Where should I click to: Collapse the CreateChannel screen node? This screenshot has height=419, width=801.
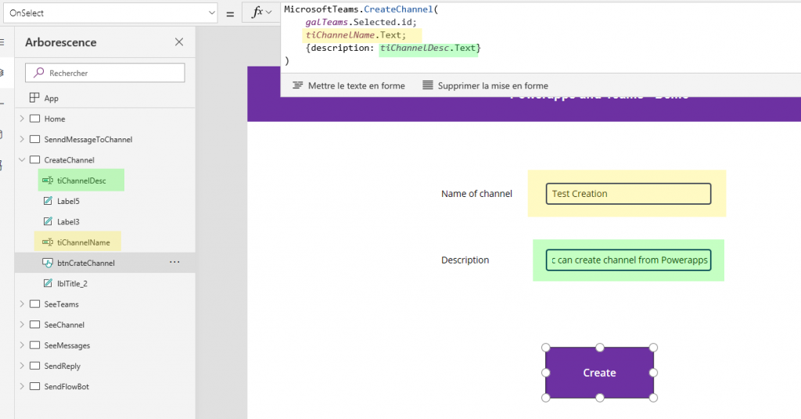22,159
